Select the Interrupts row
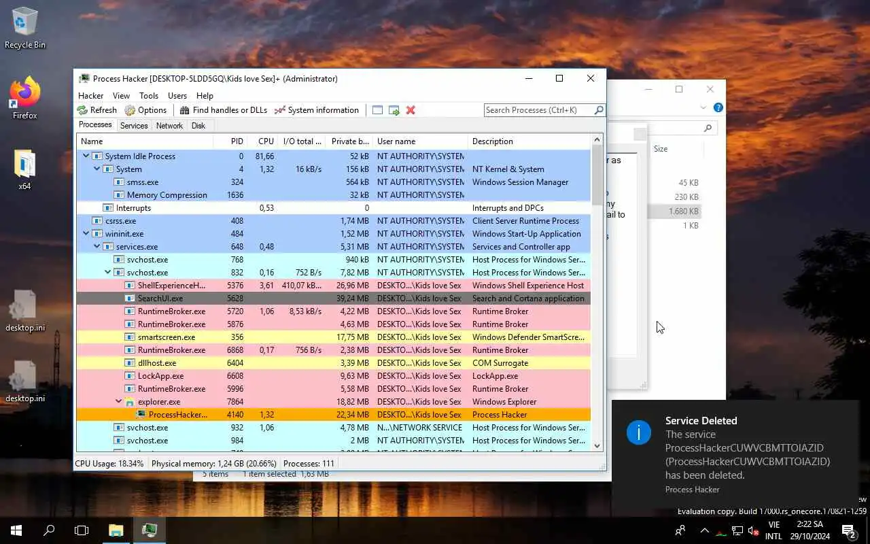 coord(334,208)
